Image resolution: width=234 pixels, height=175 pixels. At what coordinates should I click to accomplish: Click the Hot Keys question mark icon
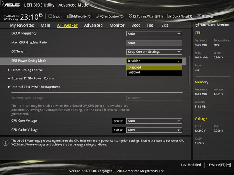[199, 16]
